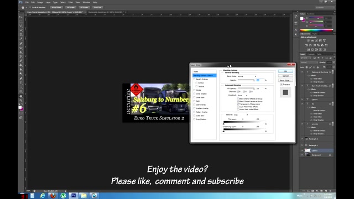
Task: Enable the Bevel & Emboss checkbox
Action: (x=194, y=79)
